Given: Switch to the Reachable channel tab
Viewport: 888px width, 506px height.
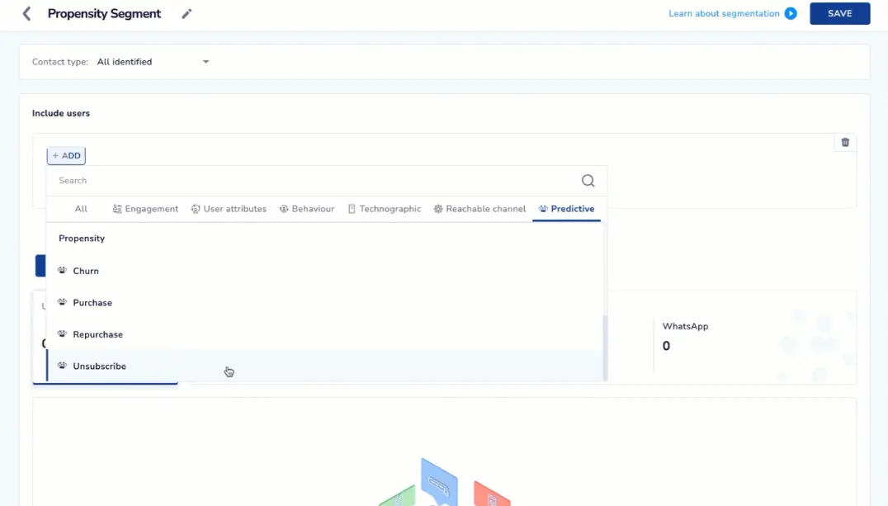Looking at the screenshot, I should pos(479,209).
